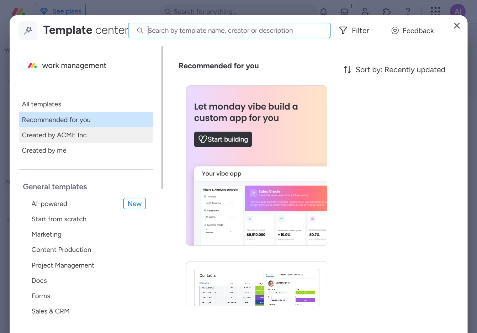Viewport: 477px width, 333px height.
Task: Select Recommended for you in sidebar
Action: [x=86, y=120]
